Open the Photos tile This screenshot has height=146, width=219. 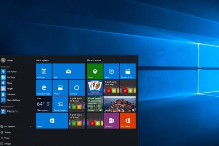60,88
